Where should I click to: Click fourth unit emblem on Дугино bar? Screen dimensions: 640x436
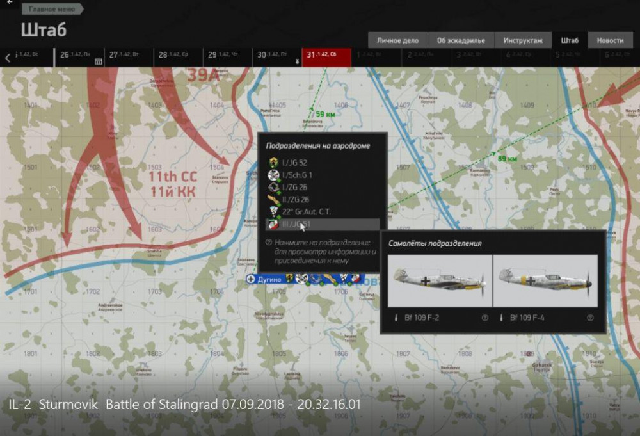(x=330, y=279)
